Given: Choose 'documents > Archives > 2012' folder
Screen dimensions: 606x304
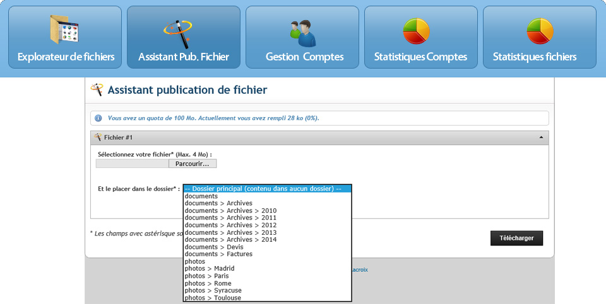Looking at the screenshot, I should click(x=230, y=225).
